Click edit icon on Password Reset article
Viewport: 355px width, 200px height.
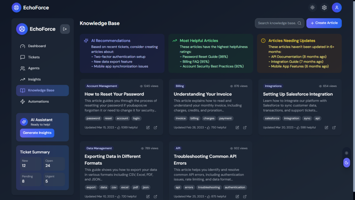(148, 127)
